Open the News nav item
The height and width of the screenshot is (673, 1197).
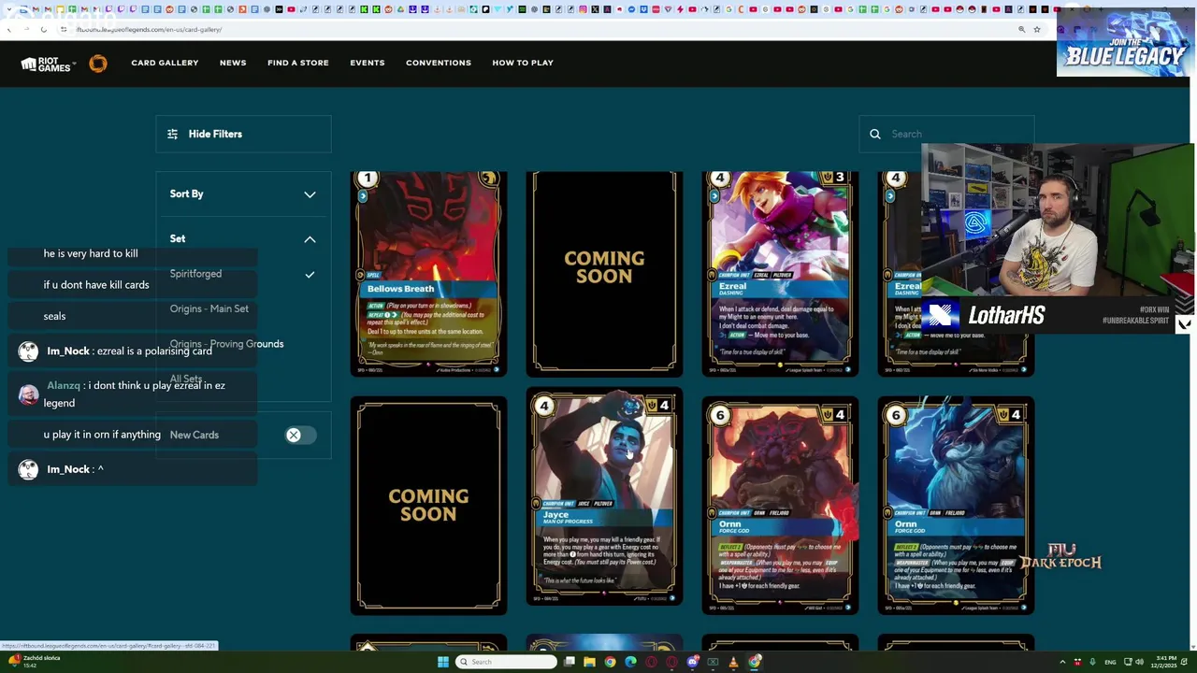[233, 63]
